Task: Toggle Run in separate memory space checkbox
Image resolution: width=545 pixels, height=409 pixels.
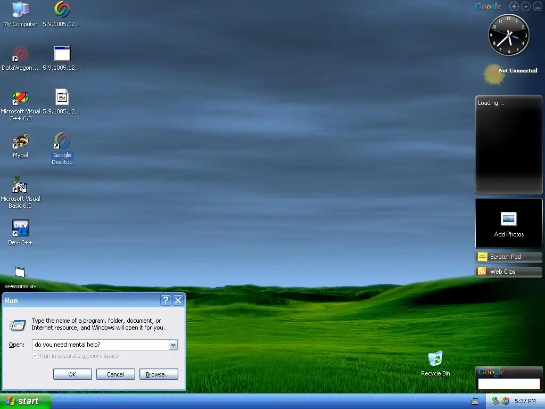Action: pyautogui.click(x=35, y=356)
